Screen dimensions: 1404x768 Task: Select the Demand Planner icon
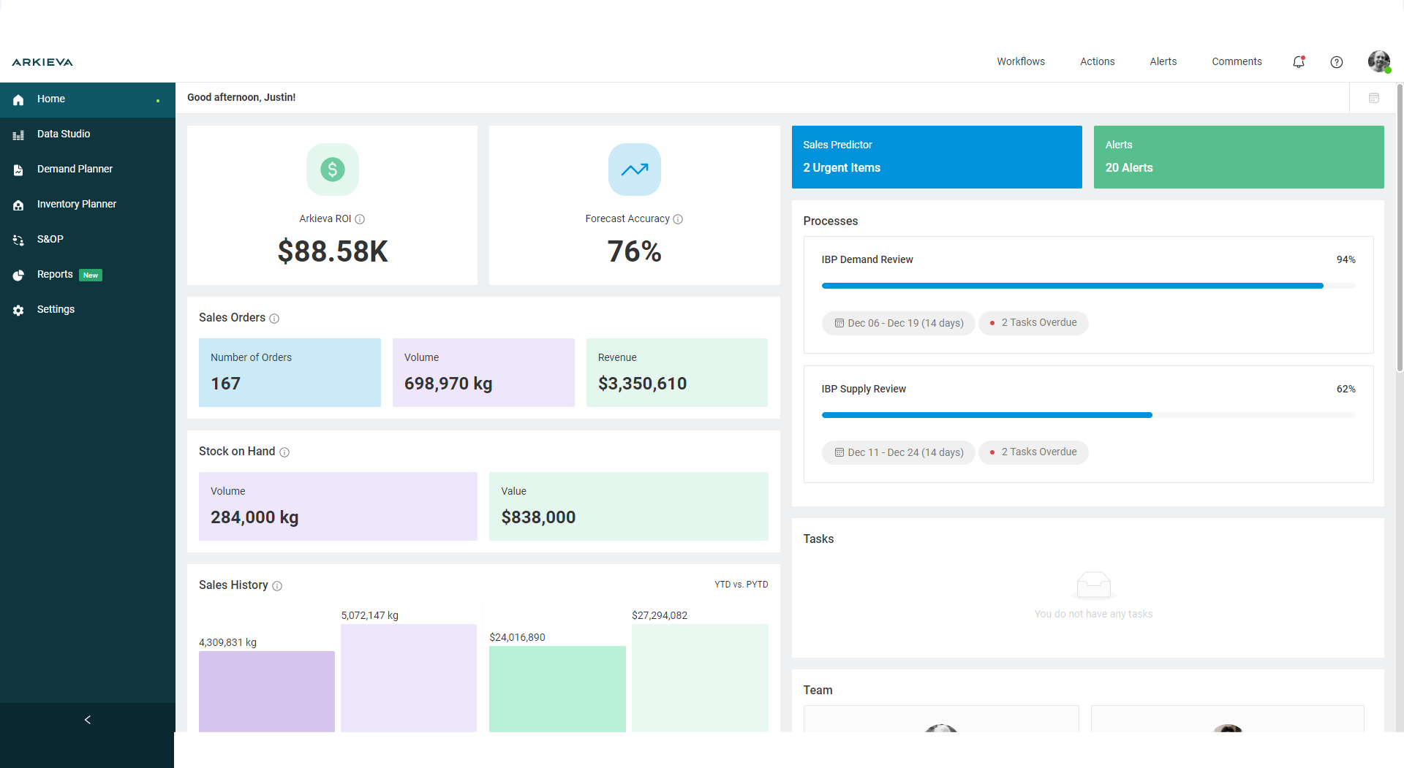18,170
